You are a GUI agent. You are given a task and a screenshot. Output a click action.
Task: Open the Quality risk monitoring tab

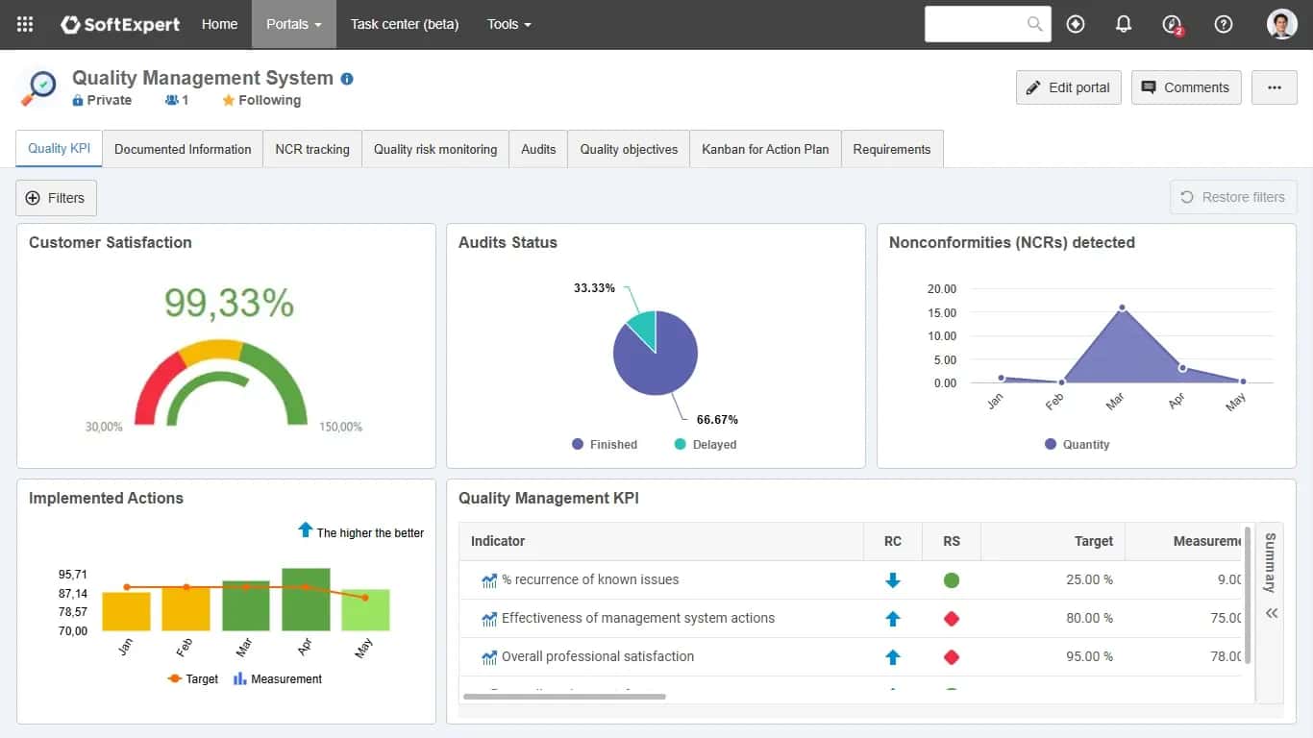pos(435,149)
